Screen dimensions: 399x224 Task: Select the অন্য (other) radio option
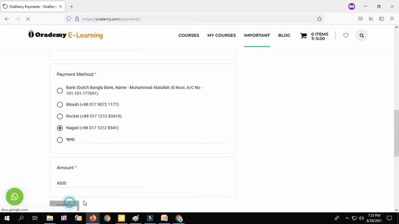coord(60,140)
